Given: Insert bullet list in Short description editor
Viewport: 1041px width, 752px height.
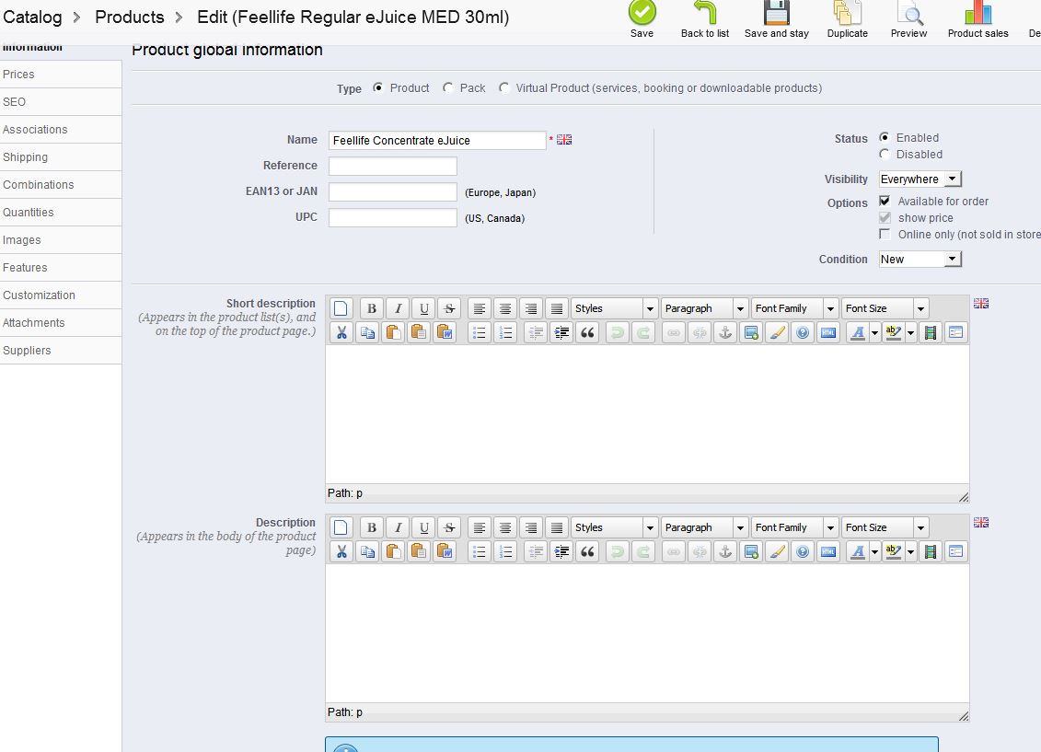Looking at the screenshot, I should point(479,332).
